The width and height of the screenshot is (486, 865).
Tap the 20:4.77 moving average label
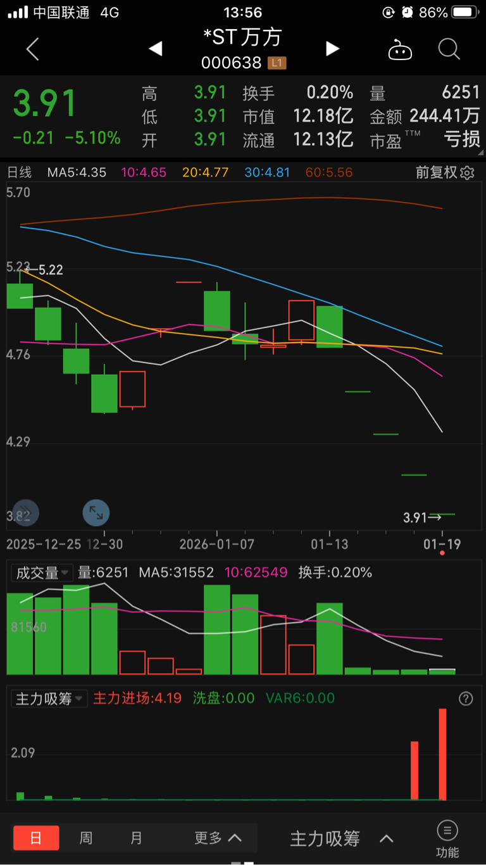click(x=205, y=172)
